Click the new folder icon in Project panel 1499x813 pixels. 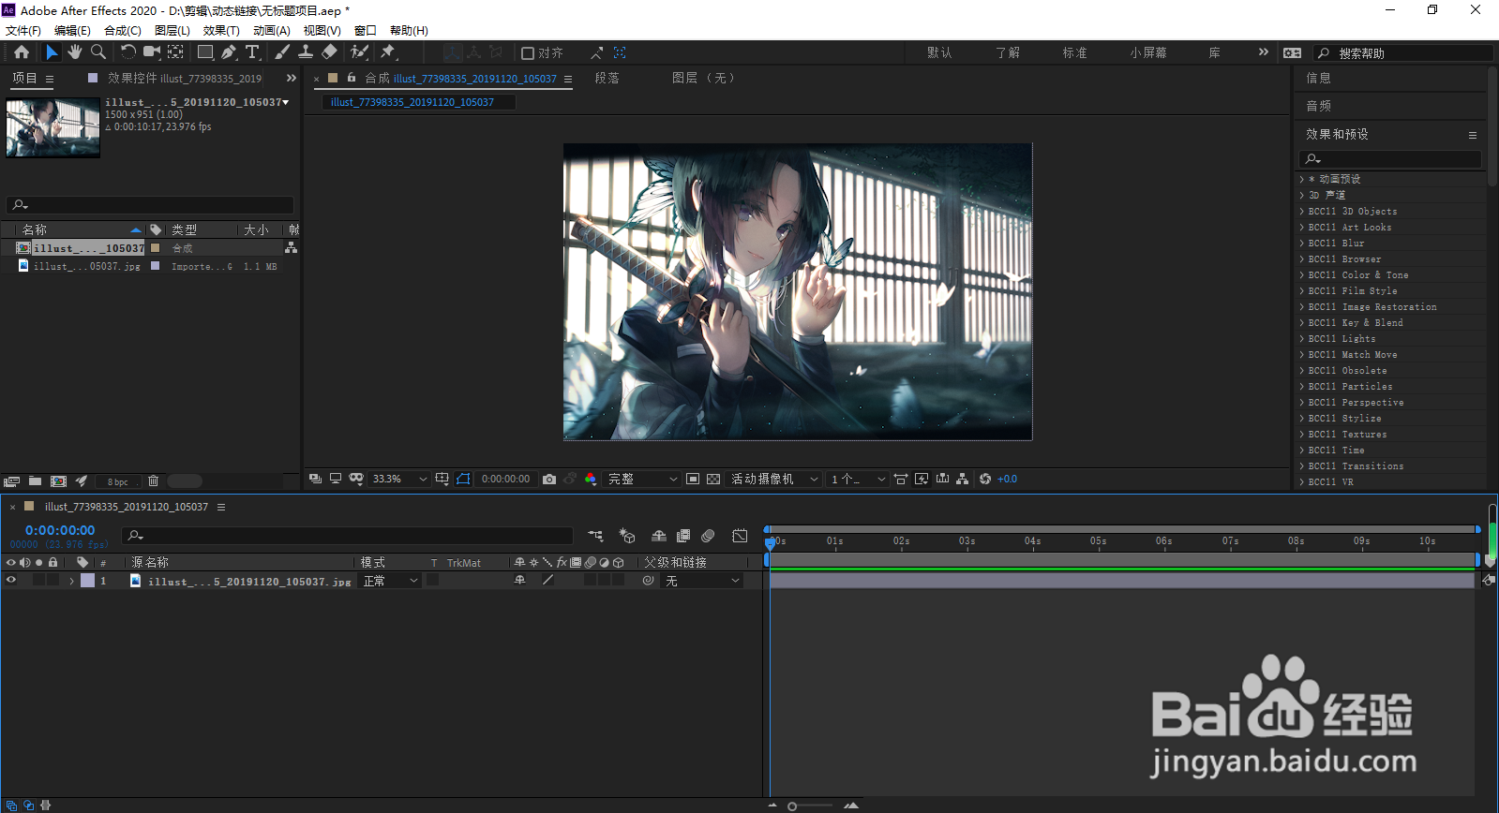pos(35,481)
